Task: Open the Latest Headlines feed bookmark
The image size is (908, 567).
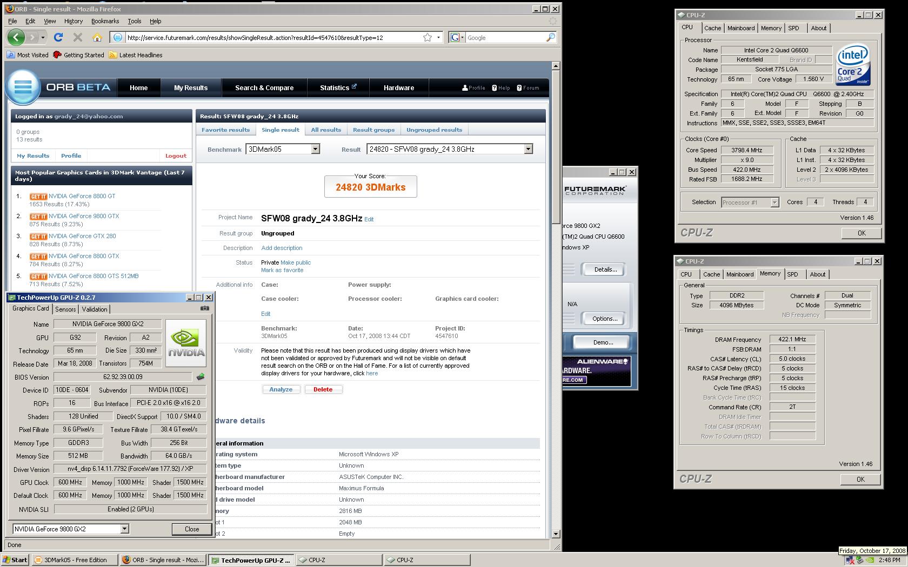Action: coord(136,55)
